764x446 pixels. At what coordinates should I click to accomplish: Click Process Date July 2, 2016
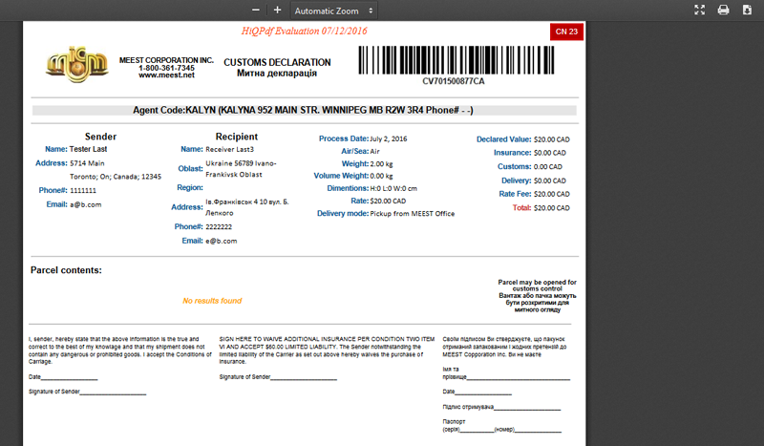[389, 138]
